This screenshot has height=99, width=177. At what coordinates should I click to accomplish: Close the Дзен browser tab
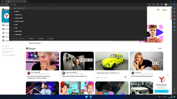click(x=25, y=1)
